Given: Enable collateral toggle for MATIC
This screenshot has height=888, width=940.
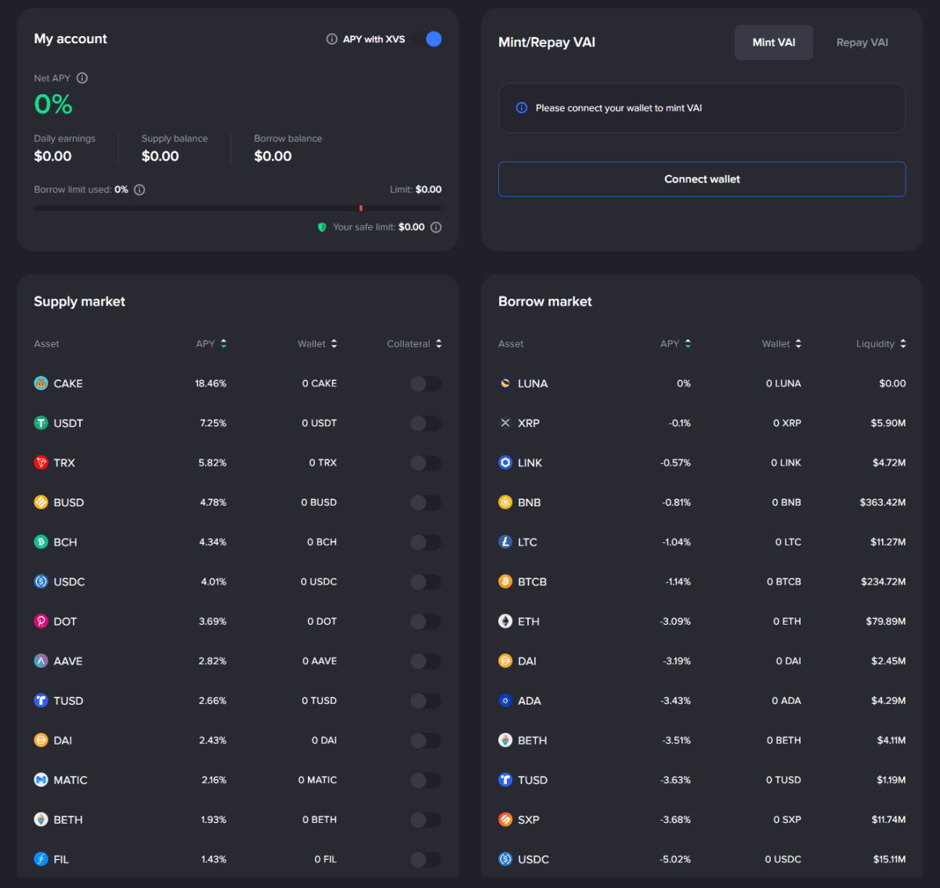Looking at the screenshot, I should click(x=426, y=780).
